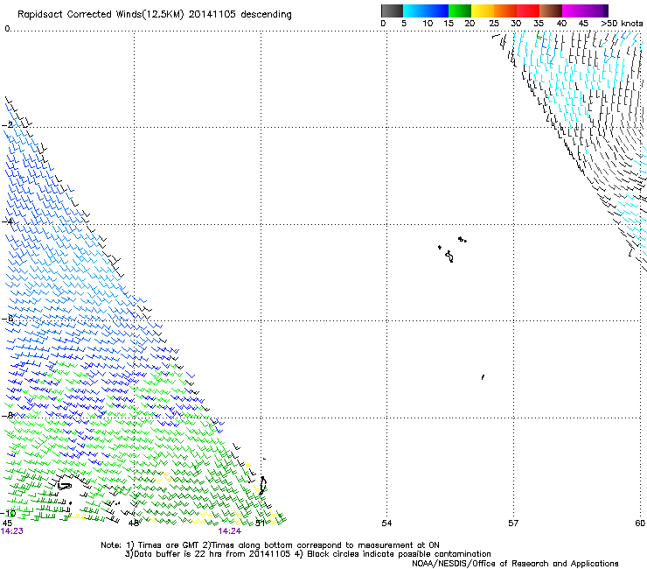Select the yellow 20-25 knots legend swatch
The image size is (647, 569).
click(x=483, y=11)
